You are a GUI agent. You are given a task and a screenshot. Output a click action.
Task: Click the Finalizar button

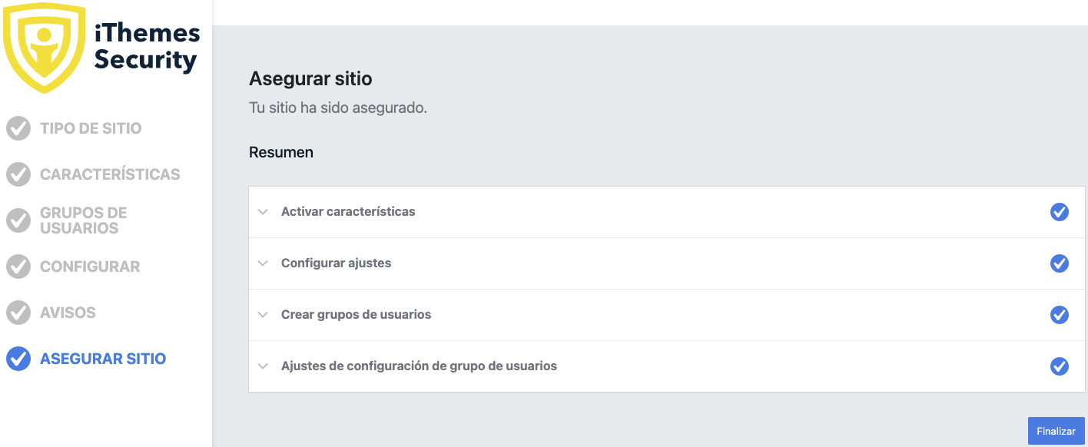[x=1056, y=431]
